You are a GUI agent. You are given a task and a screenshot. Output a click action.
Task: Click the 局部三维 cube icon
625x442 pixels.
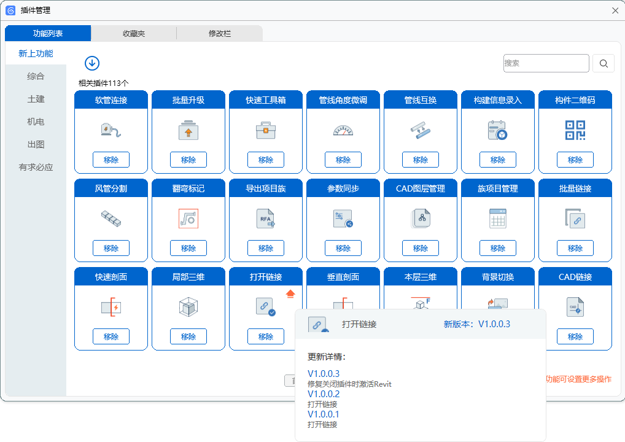click(x=188, y=307)
